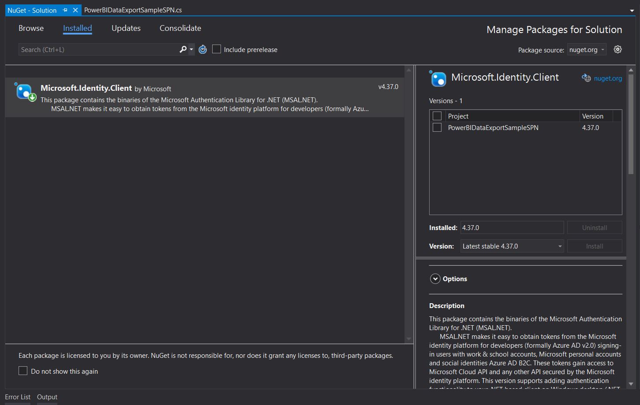Open the Package source dropdown
The image size is (640, 405).
click(x=588, y=50)
